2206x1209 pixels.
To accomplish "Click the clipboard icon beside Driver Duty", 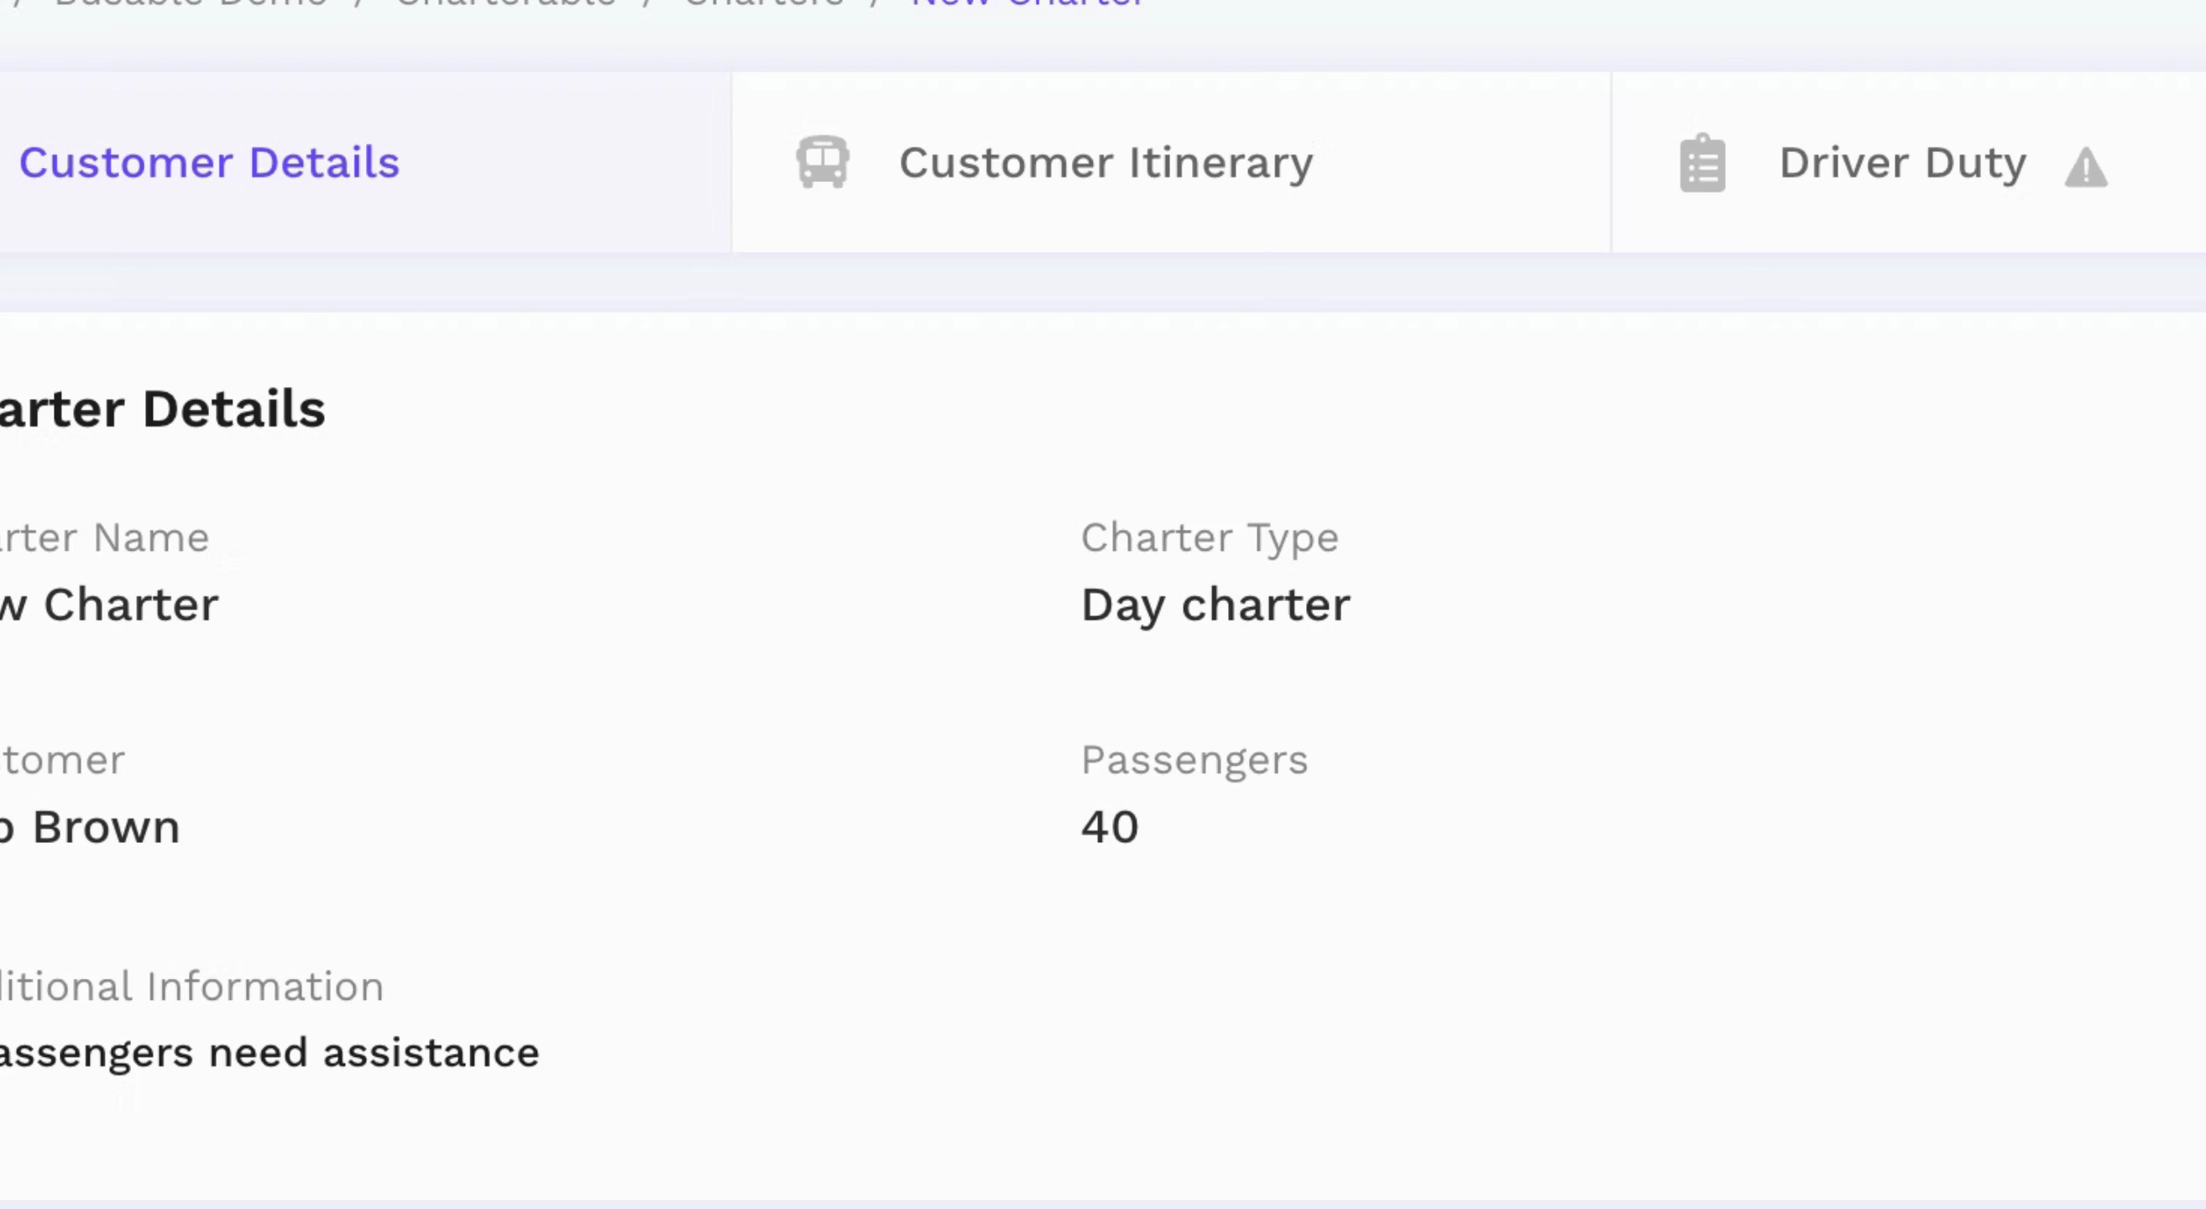I will coord(1702,163).
